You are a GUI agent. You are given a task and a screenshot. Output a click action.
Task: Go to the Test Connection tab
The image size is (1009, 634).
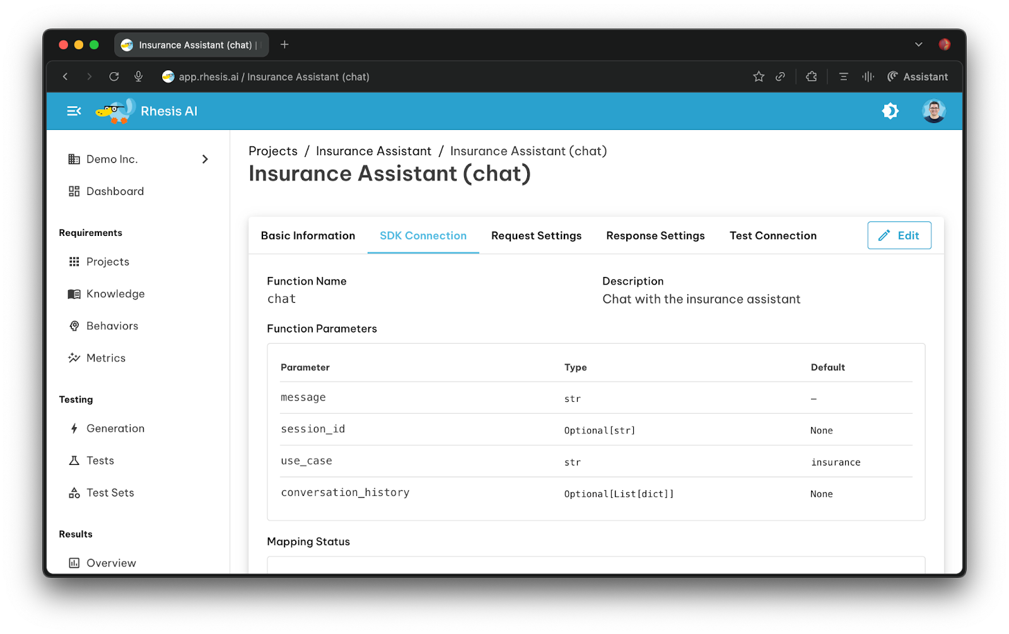coord(773,235)
